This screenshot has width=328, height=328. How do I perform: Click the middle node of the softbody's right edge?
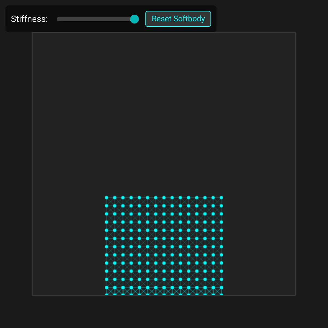[x=221, y=247]
